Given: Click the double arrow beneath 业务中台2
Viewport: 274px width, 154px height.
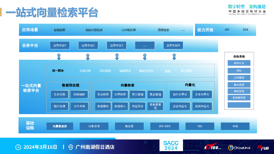Looking at the screenshot, I should point(88,57).
